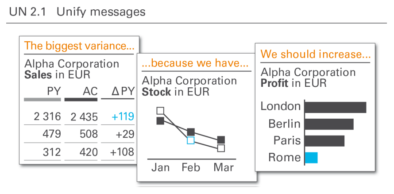Screen dimensions: 394x194
Task: Click the +108 variance cell
Action: click(122, 152)
